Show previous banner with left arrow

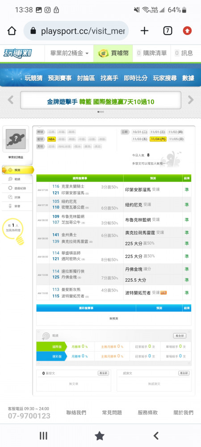[x=11, y=100]
